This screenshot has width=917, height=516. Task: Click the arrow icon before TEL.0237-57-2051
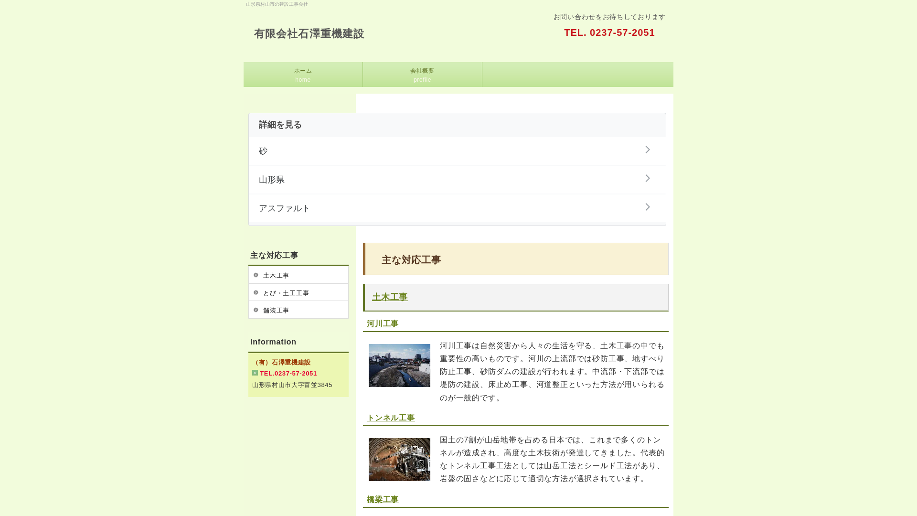(x=254, y=373)
